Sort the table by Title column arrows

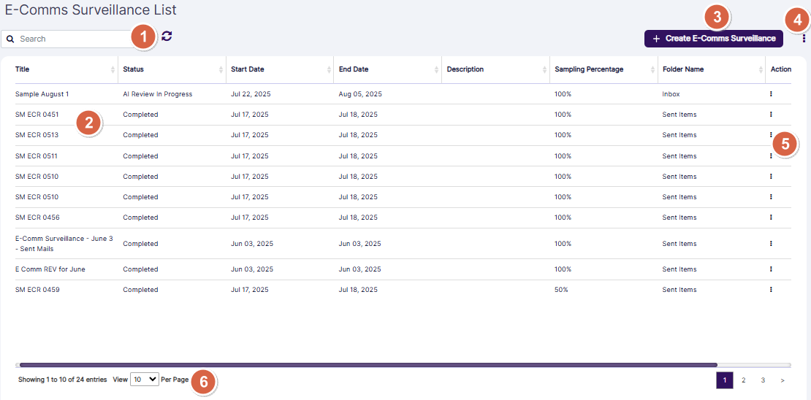pyautogui.click(x=113, y=69)
